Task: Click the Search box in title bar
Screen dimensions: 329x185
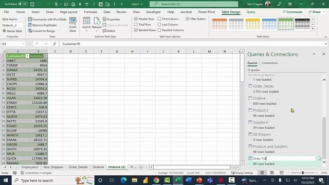Action: (194, 4)
